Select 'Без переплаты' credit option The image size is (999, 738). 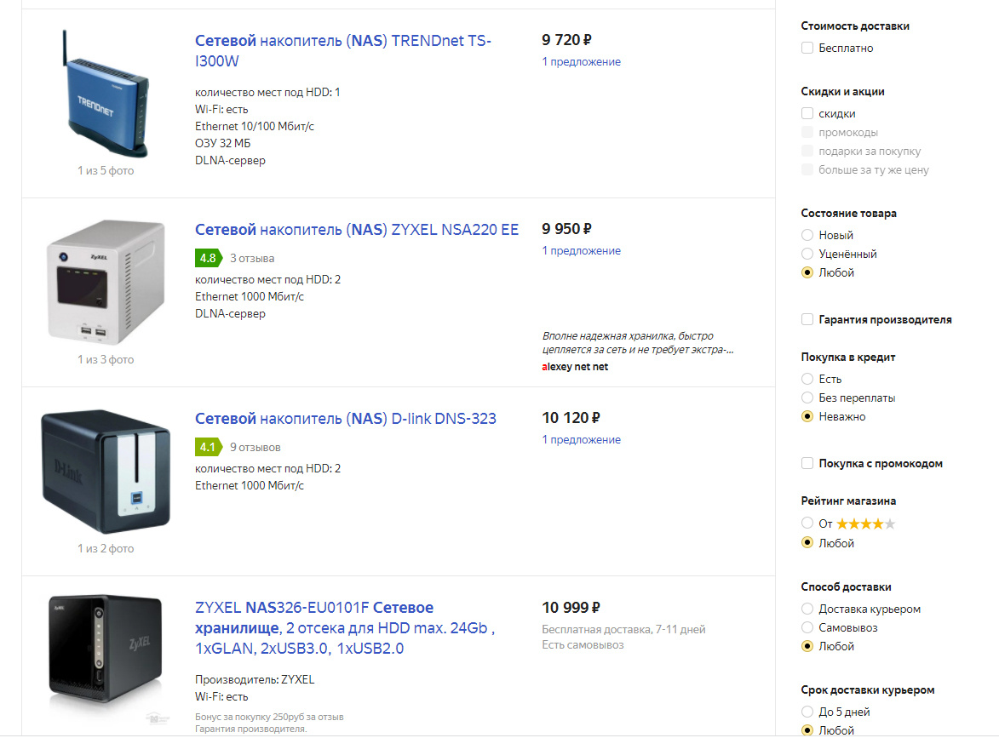(x=807, y=398)
